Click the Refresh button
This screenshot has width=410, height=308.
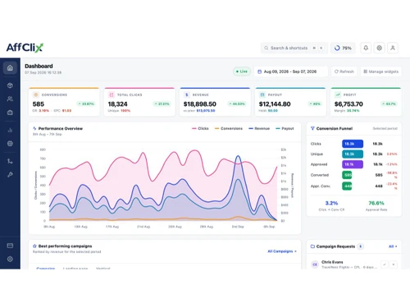[x=344, y=71]
